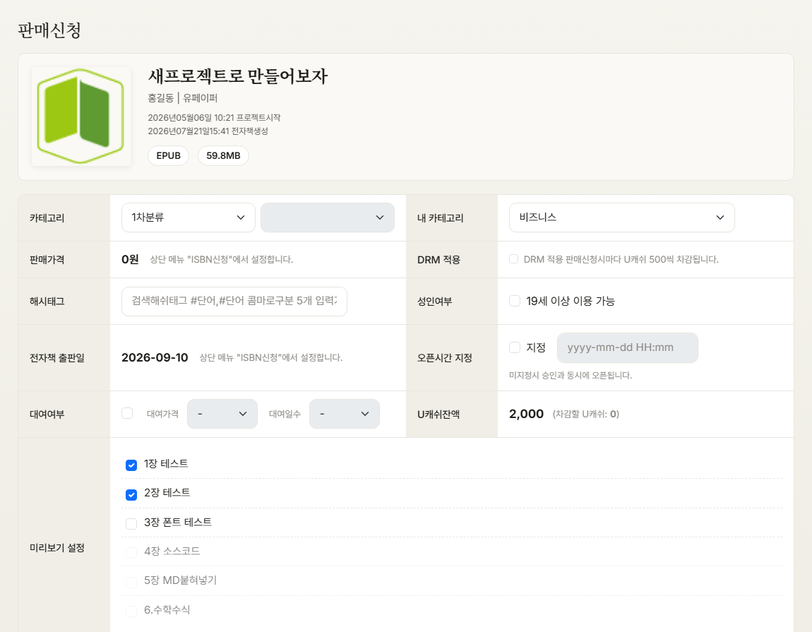Image resolution: width=812 pixels, height=632 pixels.
Task: Click the 59.8MB size badge
Action: tap(223, 155)
